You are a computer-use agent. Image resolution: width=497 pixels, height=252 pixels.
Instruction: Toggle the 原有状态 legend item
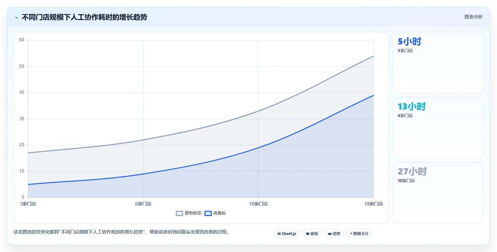(x=189, y=213)
